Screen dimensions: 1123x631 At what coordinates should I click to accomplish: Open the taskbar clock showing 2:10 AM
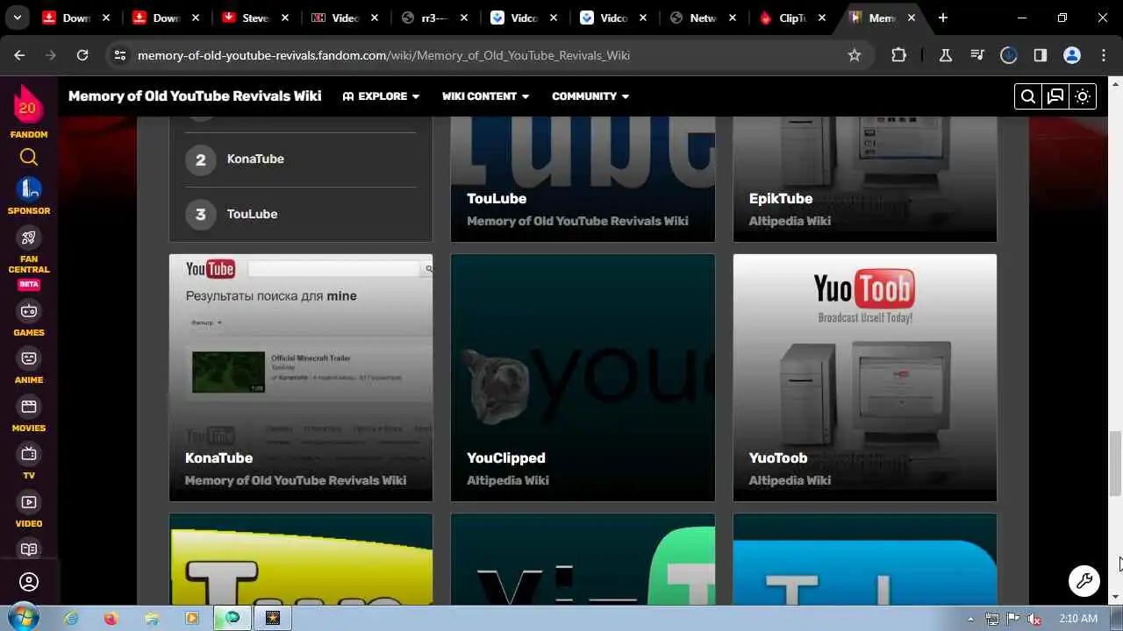click(1078, 618)
